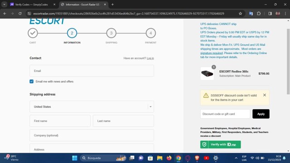
Task: Close the Verify Codes tab
Action: coord(54,5)
